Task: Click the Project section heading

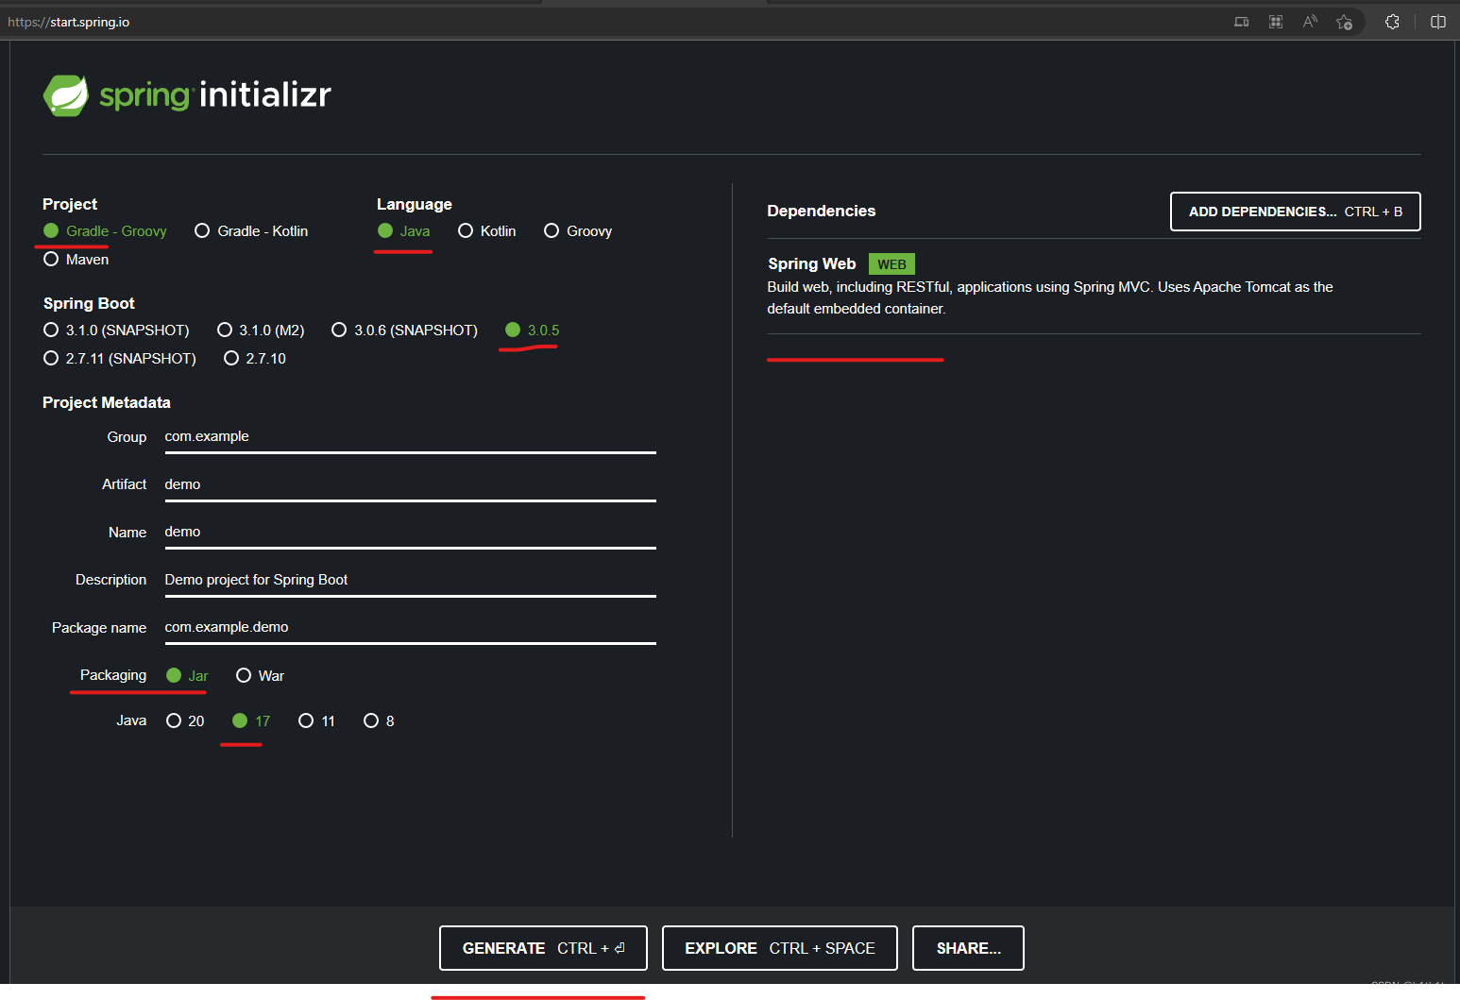Action: [x=70, y=205]
